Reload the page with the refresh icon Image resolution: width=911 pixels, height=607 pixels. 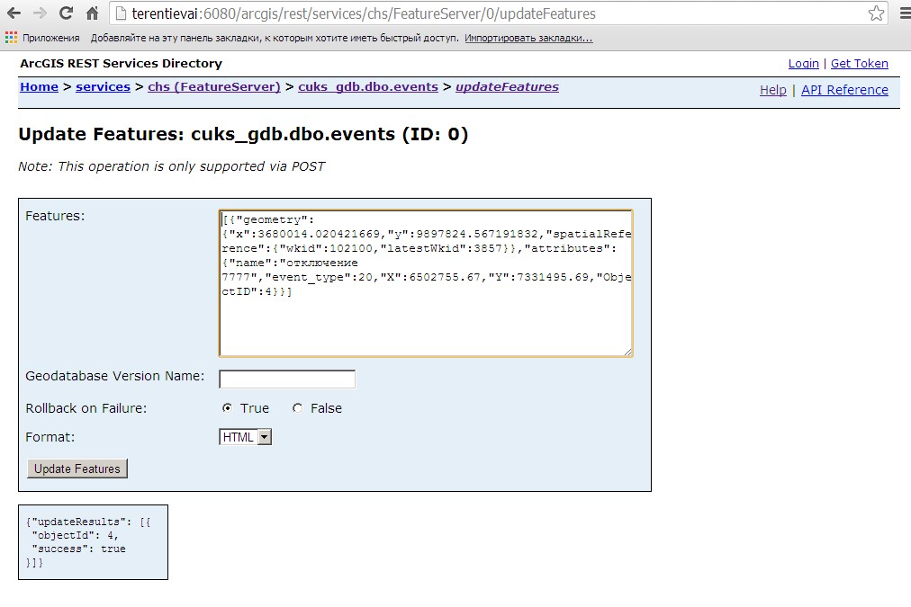click(67, 13)
